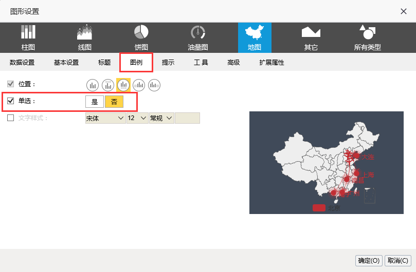The image size is (416, 272).
Task: Switch to the 提示 tab
Action: [168, 63]
